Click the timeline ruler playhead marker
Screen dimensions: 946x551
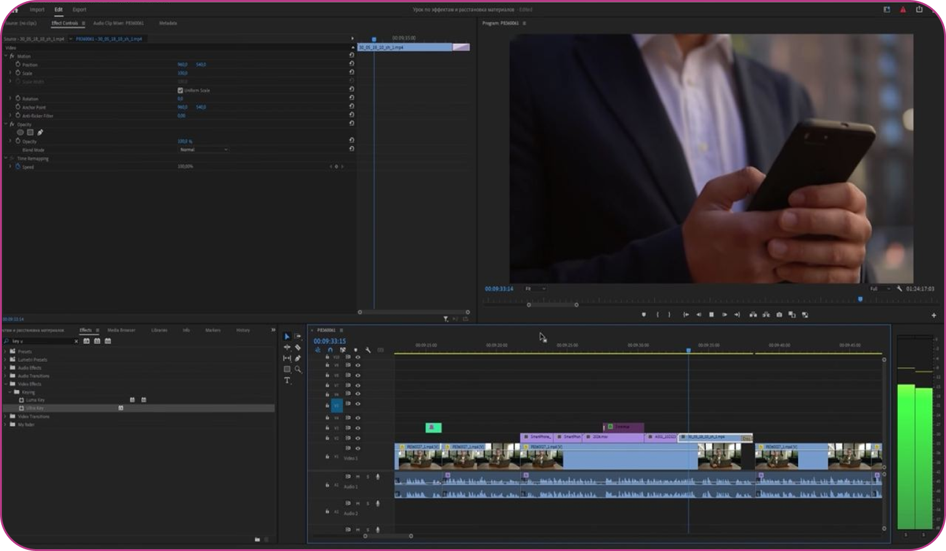pyautogui.click(x=689, y=350)
